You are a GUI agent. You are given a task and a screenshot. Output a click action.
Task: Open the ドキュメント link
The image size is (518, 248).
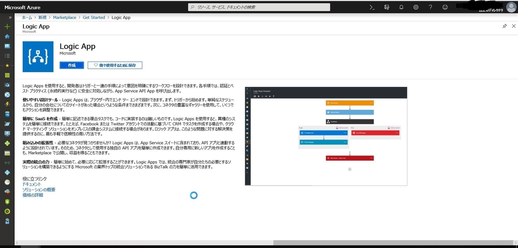tap(32, 184)
